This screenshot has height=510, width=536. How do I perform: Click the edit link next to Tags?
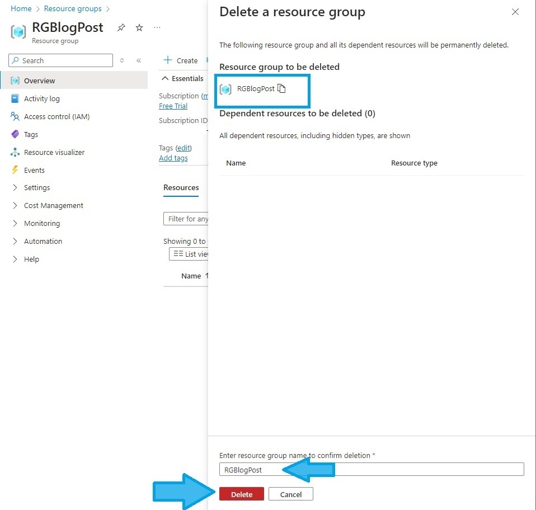[x=184, y=148]
